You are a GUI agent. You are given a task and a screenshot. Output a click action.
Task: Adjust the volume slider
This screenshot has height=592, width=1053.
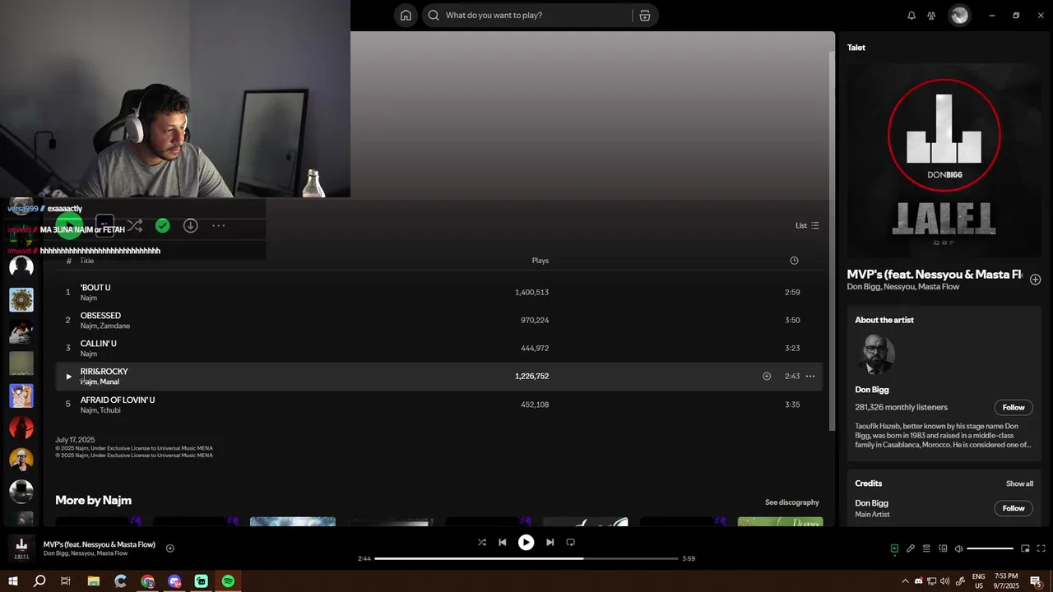coord(990,548)
